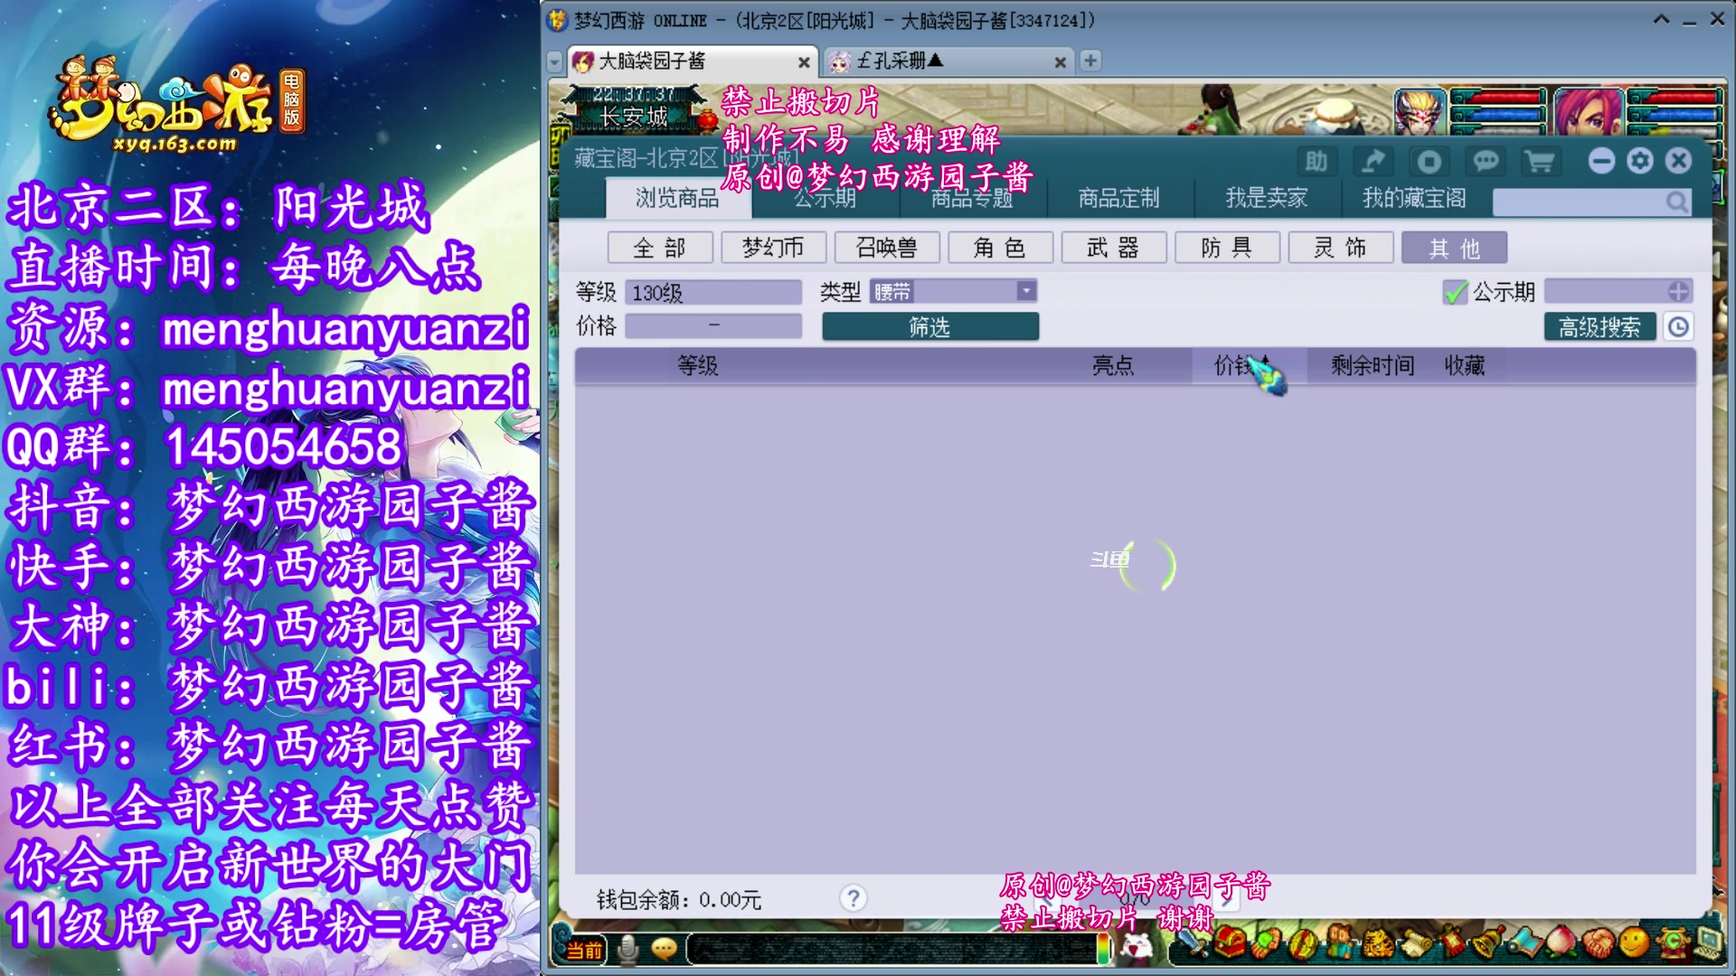Open the 助 helper icon in 藏宝阁 header

(1316, 162)
